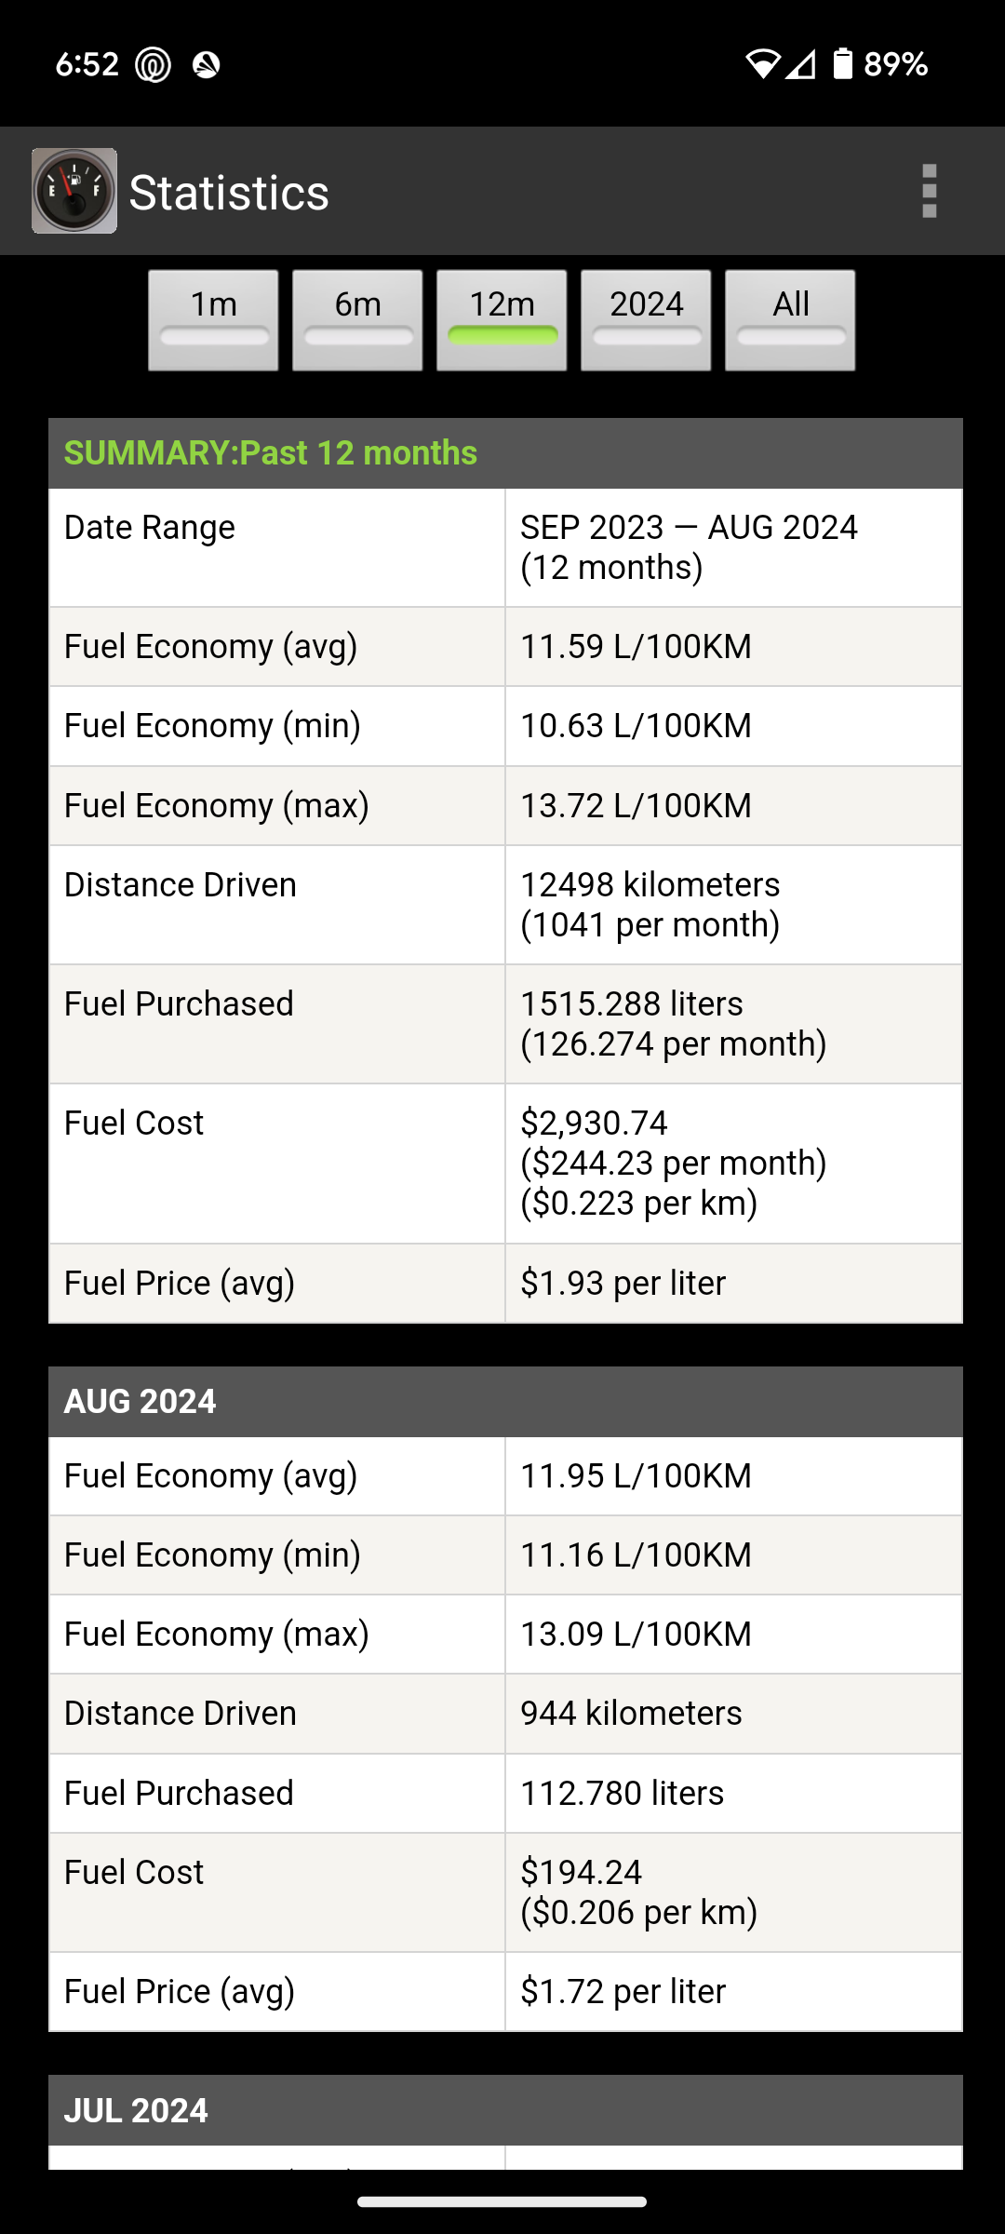Switch to the 6m time range
Viewport: 1005px width, 2234px height.
point(357,320)
